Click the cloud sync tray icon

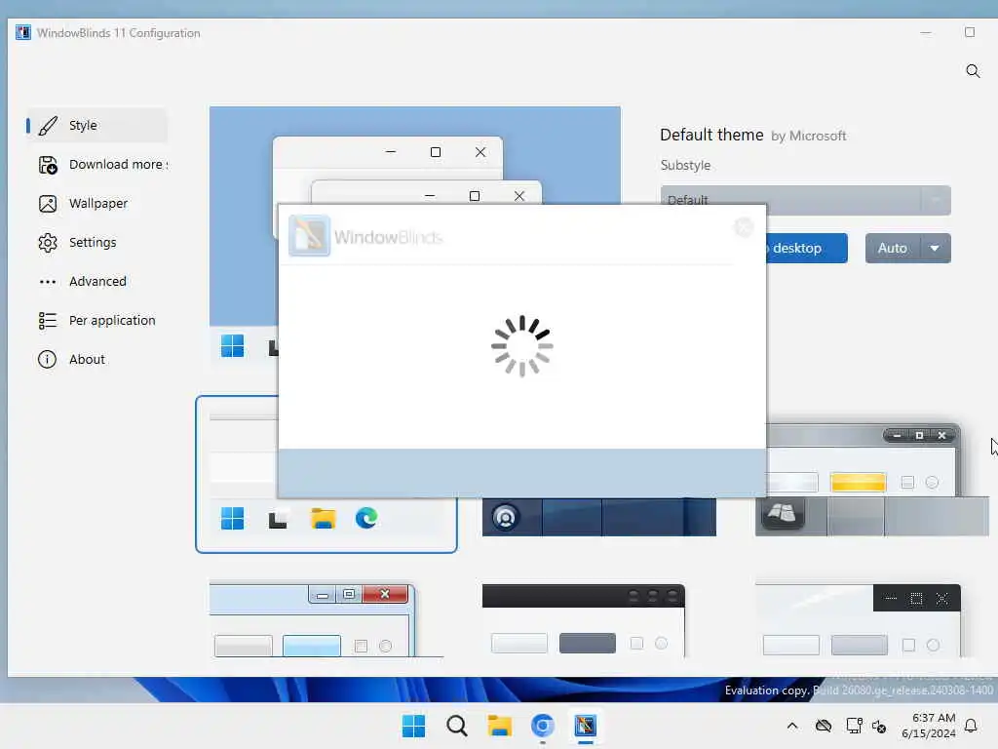[824, 726]
